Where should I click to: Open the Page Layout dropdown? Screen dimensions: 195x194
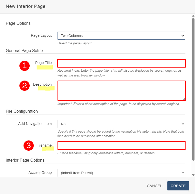pyautogui.click(x=121, y=36)
